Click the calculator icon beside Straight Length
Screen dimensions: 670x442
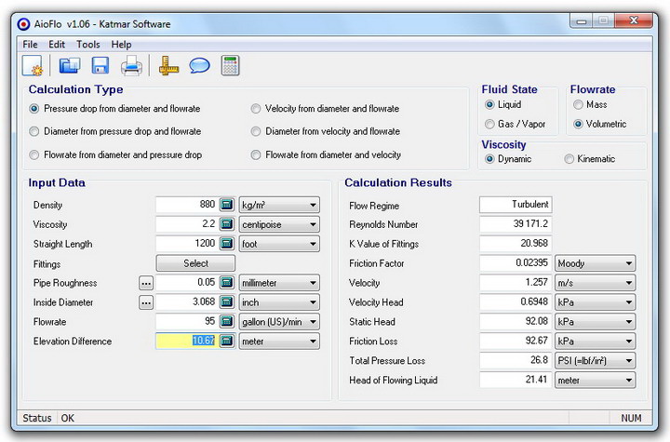click(x=227, y=244)
